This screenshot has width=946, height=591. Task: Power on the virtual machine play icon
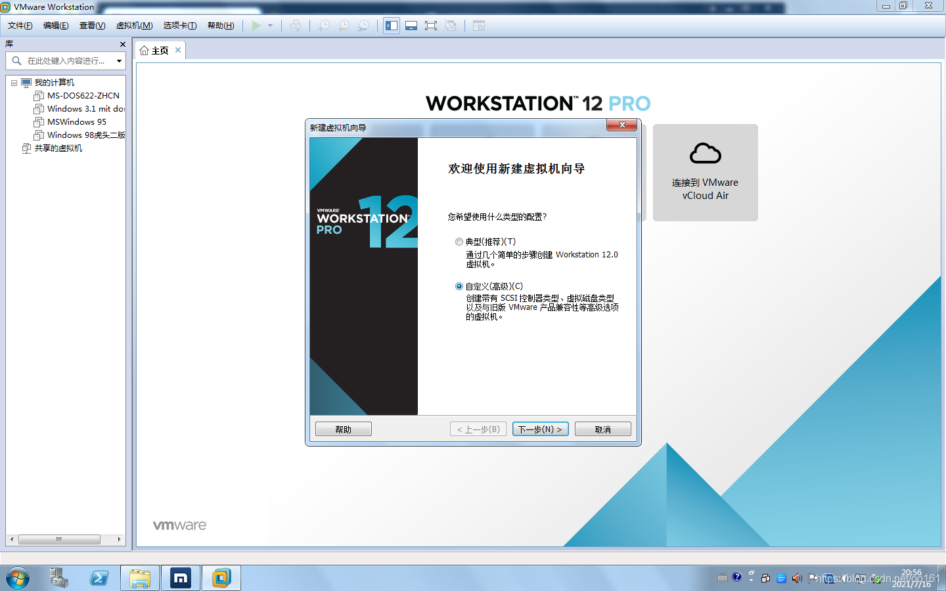tap(256, 26)
